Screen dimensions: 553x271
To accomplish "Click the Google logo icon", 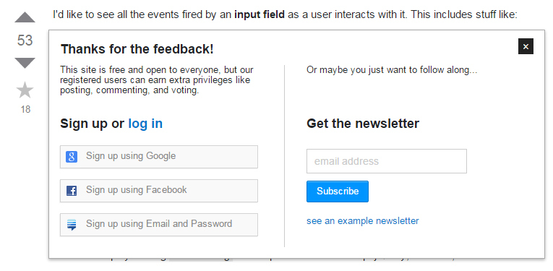I will click(x=72, y=157).
